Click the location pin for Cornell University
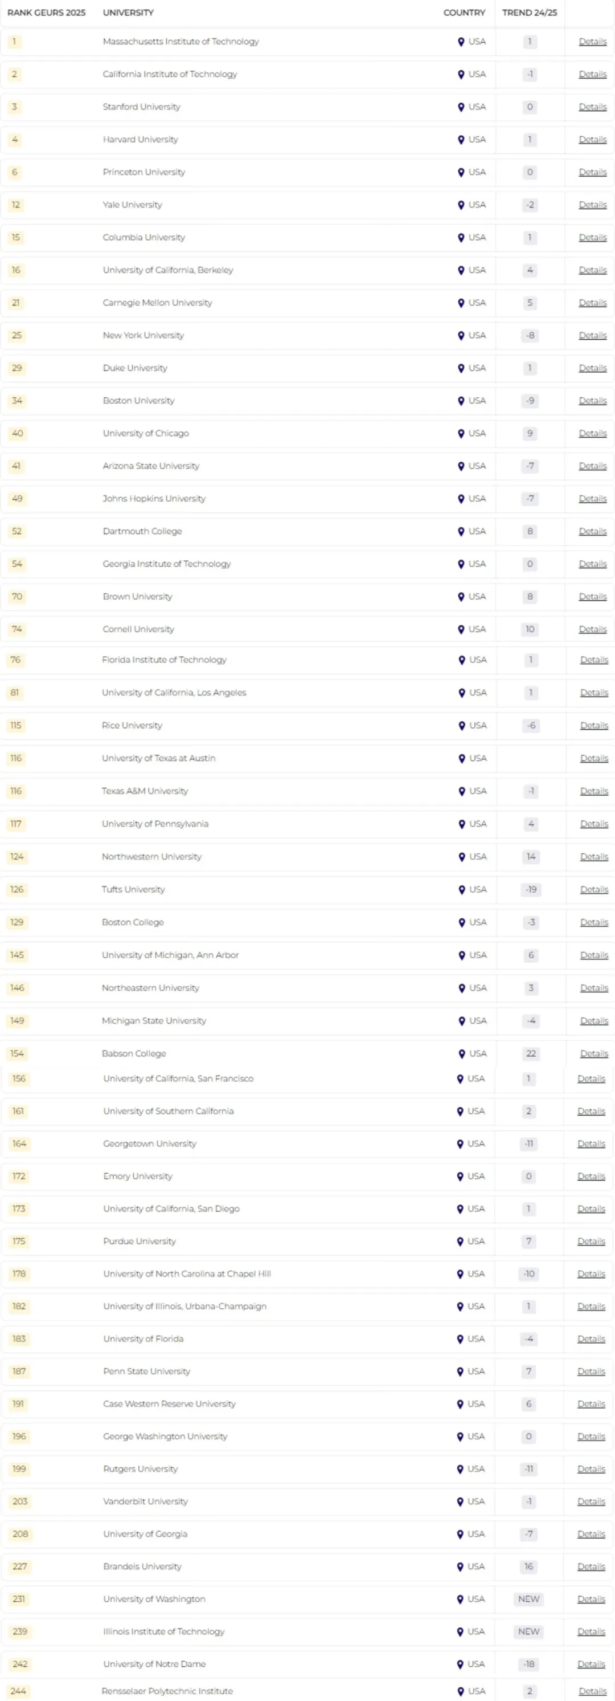 (461, 629)
